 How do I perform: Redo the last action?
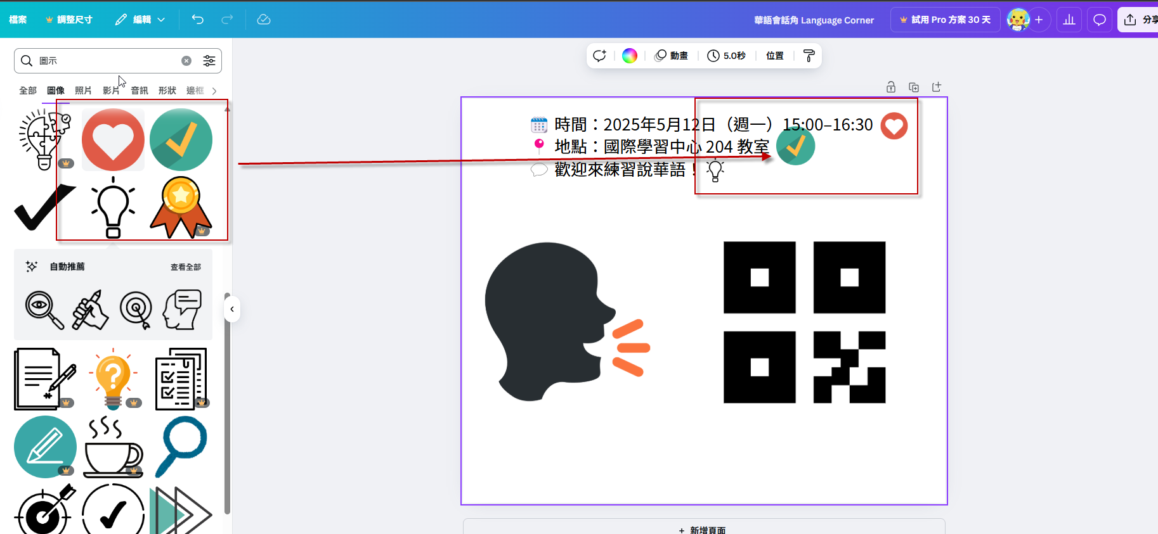coord(227,20)
